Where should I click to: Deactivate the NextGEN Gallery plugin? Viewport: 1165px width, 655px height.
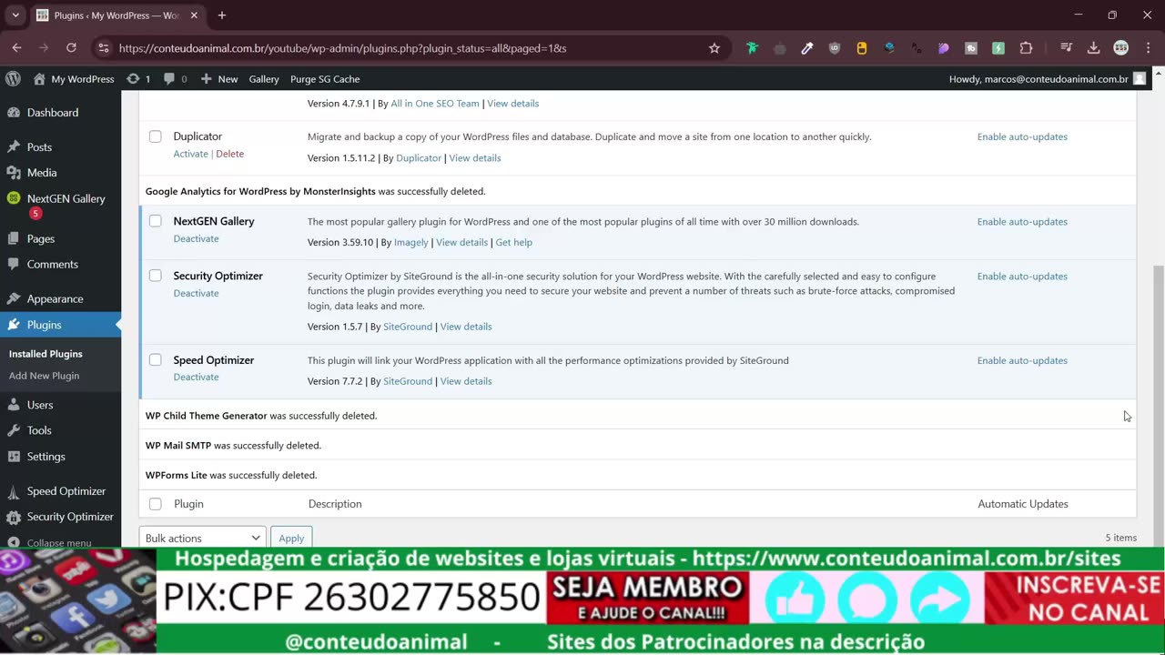[196, 238]
